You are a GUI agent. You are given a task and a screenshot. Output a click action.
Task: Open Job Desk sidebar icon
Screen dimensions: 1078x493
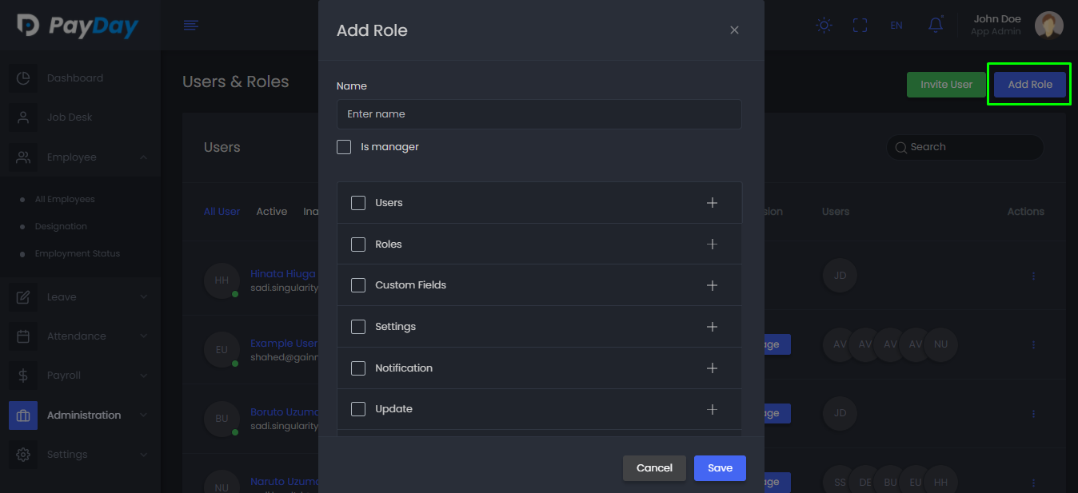tap(23, 117)
